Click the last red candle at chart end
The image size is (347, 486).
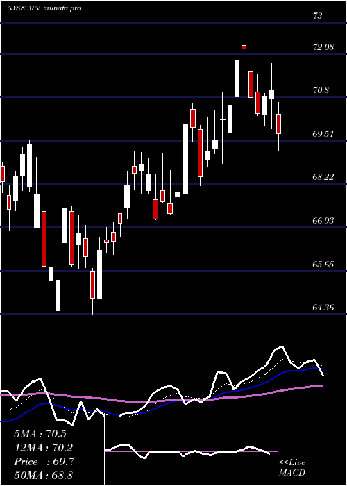278,124
